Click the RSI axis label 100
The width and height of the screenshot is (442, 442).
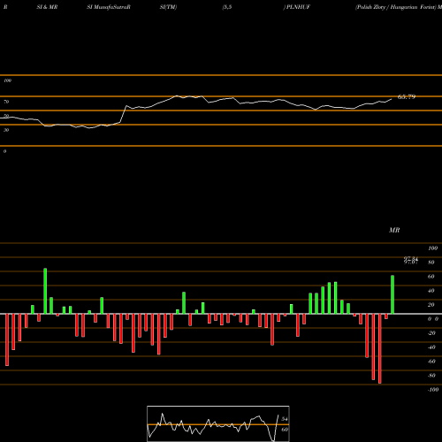pos(7,80)
